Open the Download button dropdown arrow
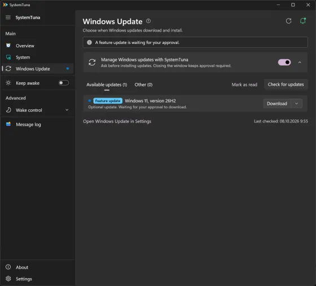The width and height of the screenshot is (316, 286). pos(296,104)
